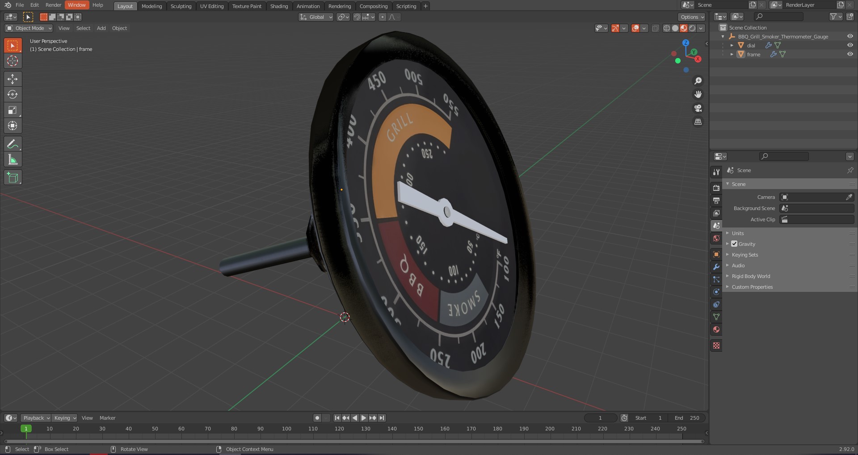
Task: Toggle timeline auto keying record button
Action: click(x=317, y=418)
